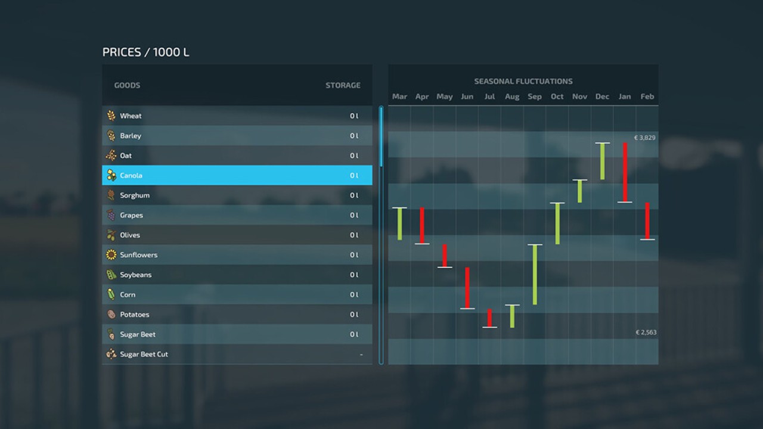
Task: Click the goods list scrollbar thumb
Action: (381, 137)
